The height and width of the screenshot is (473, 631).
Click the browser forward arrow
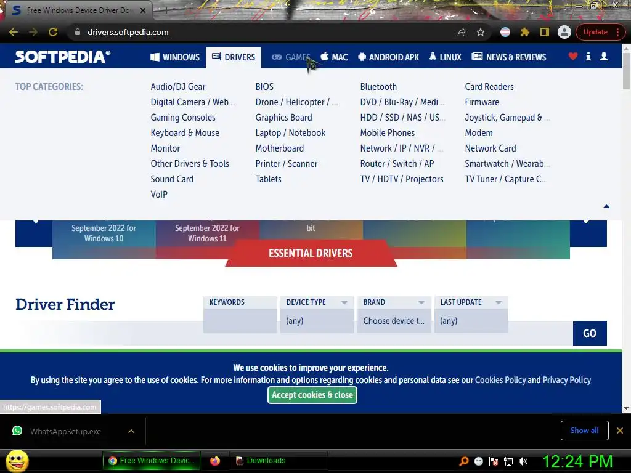[x=33, y=32]
